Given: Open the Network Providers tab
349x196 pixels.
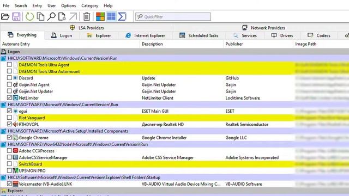Looking at the screenshot, I should (x=263, y=28).
